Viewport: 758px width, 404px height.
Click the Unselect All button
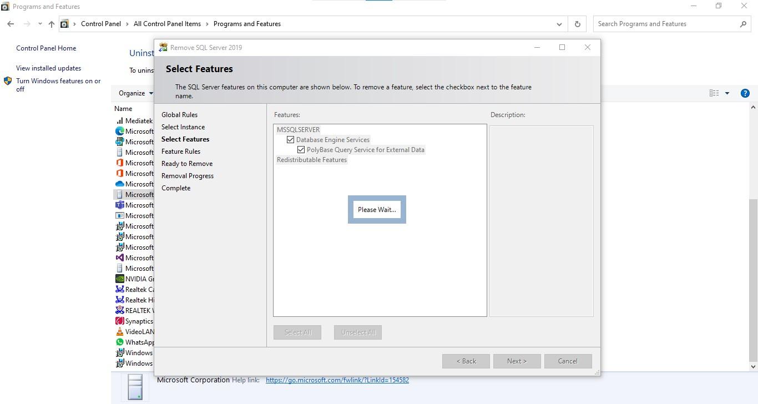click(x=358, y=332)
